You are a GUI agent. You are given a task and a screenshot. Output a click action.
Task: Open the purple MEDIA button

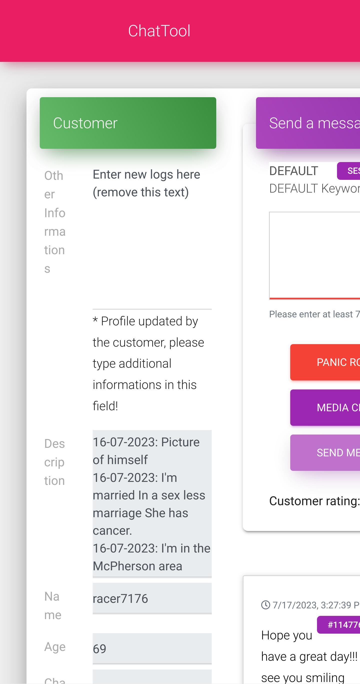pyautogui.click(x=325, y=407)
